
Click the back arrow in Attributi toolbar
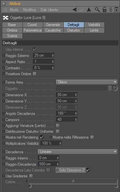point(74,9)
